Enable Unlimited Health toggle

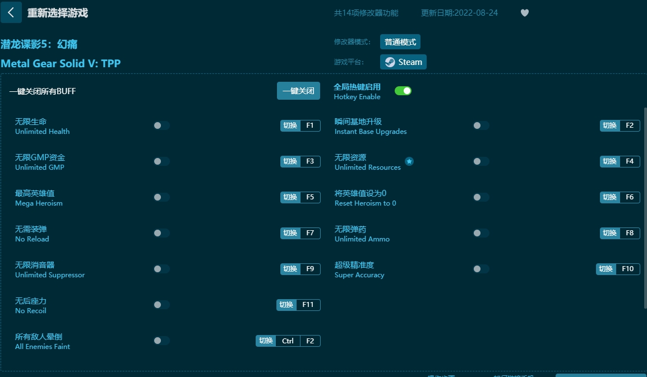pyautogui.click(x=161, y=125)
